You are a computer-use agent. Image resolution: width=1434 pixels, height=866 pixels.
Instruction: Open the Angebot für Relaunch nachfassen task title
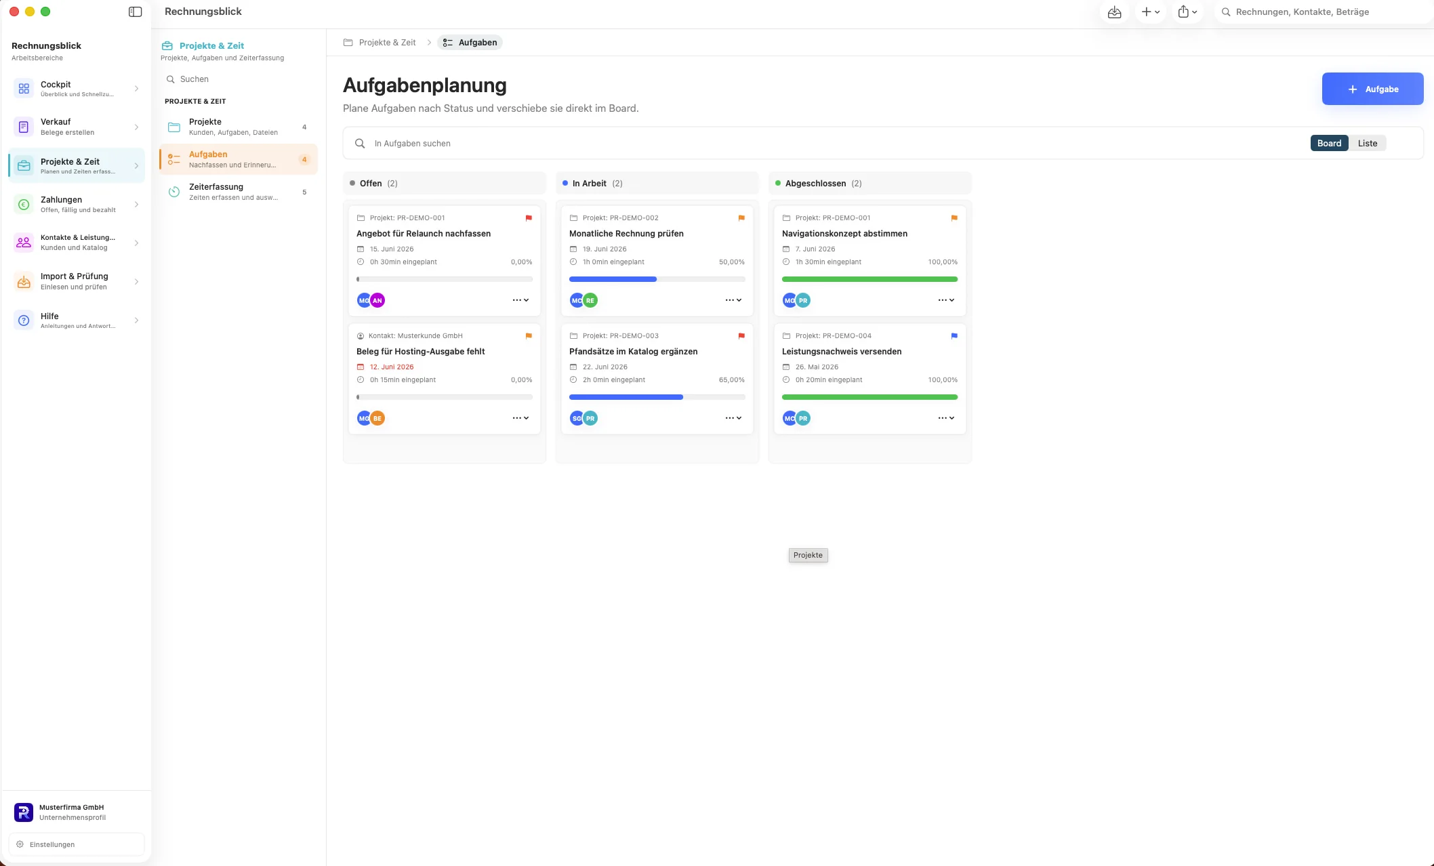(x=424, y=234)
